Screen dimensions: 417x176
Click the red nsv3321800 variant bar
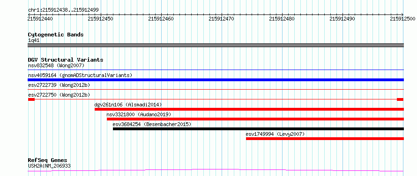pos(255,119)
